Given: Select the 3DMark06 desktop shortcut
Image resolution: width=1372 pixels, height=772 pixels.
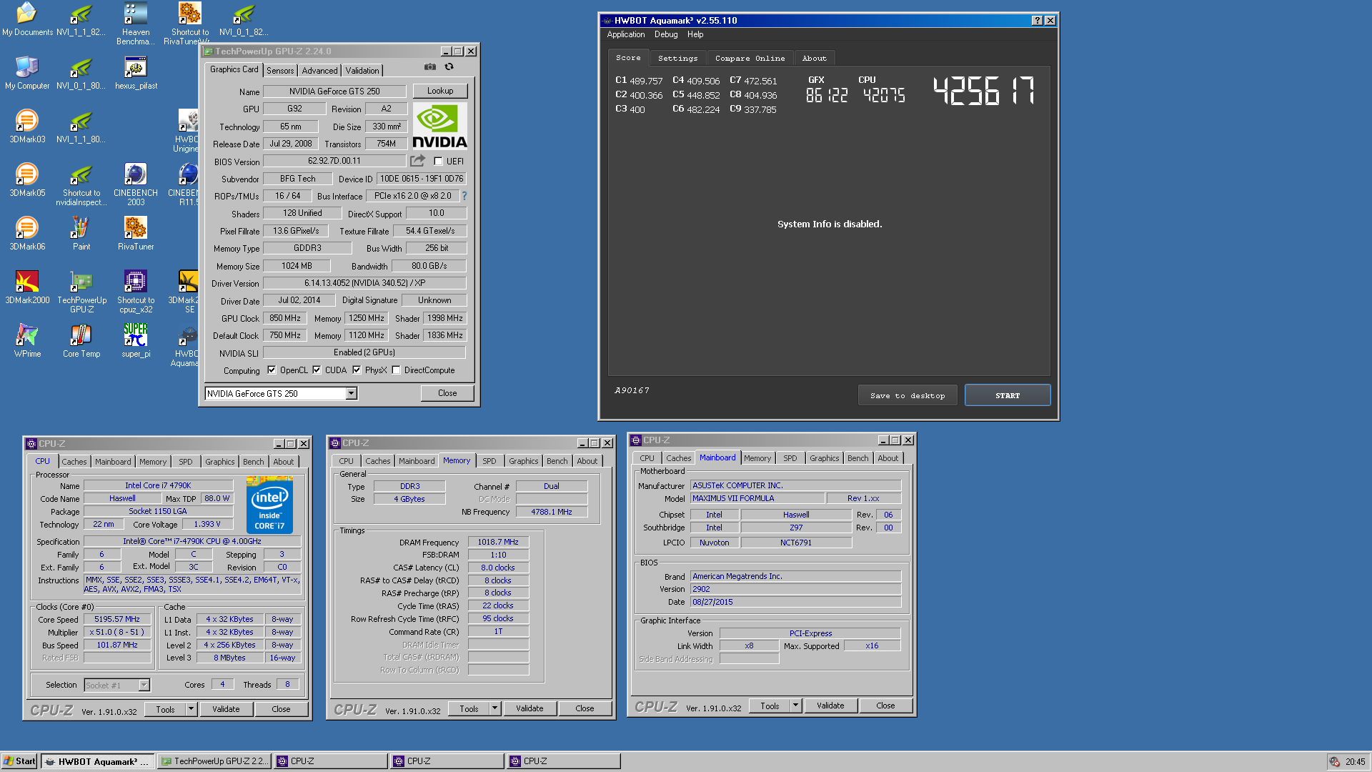Looking at the screenshot, I should (x=27, y=234).
